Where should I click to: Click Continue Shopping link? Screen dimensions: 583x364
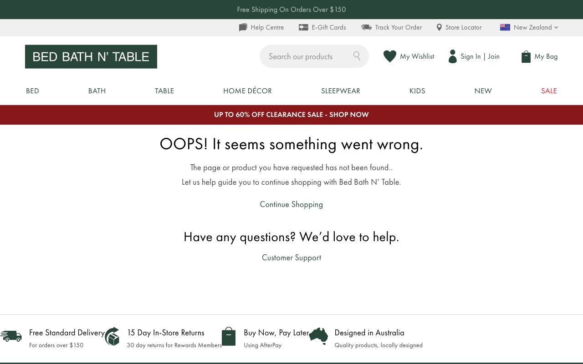pyautogui.click(x=291, y=204)
